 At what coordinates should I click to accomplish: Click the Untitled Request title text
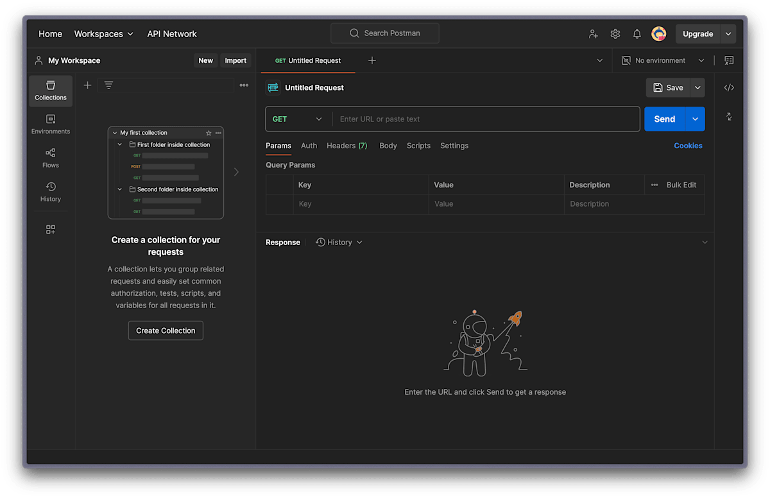coord(314,88)
